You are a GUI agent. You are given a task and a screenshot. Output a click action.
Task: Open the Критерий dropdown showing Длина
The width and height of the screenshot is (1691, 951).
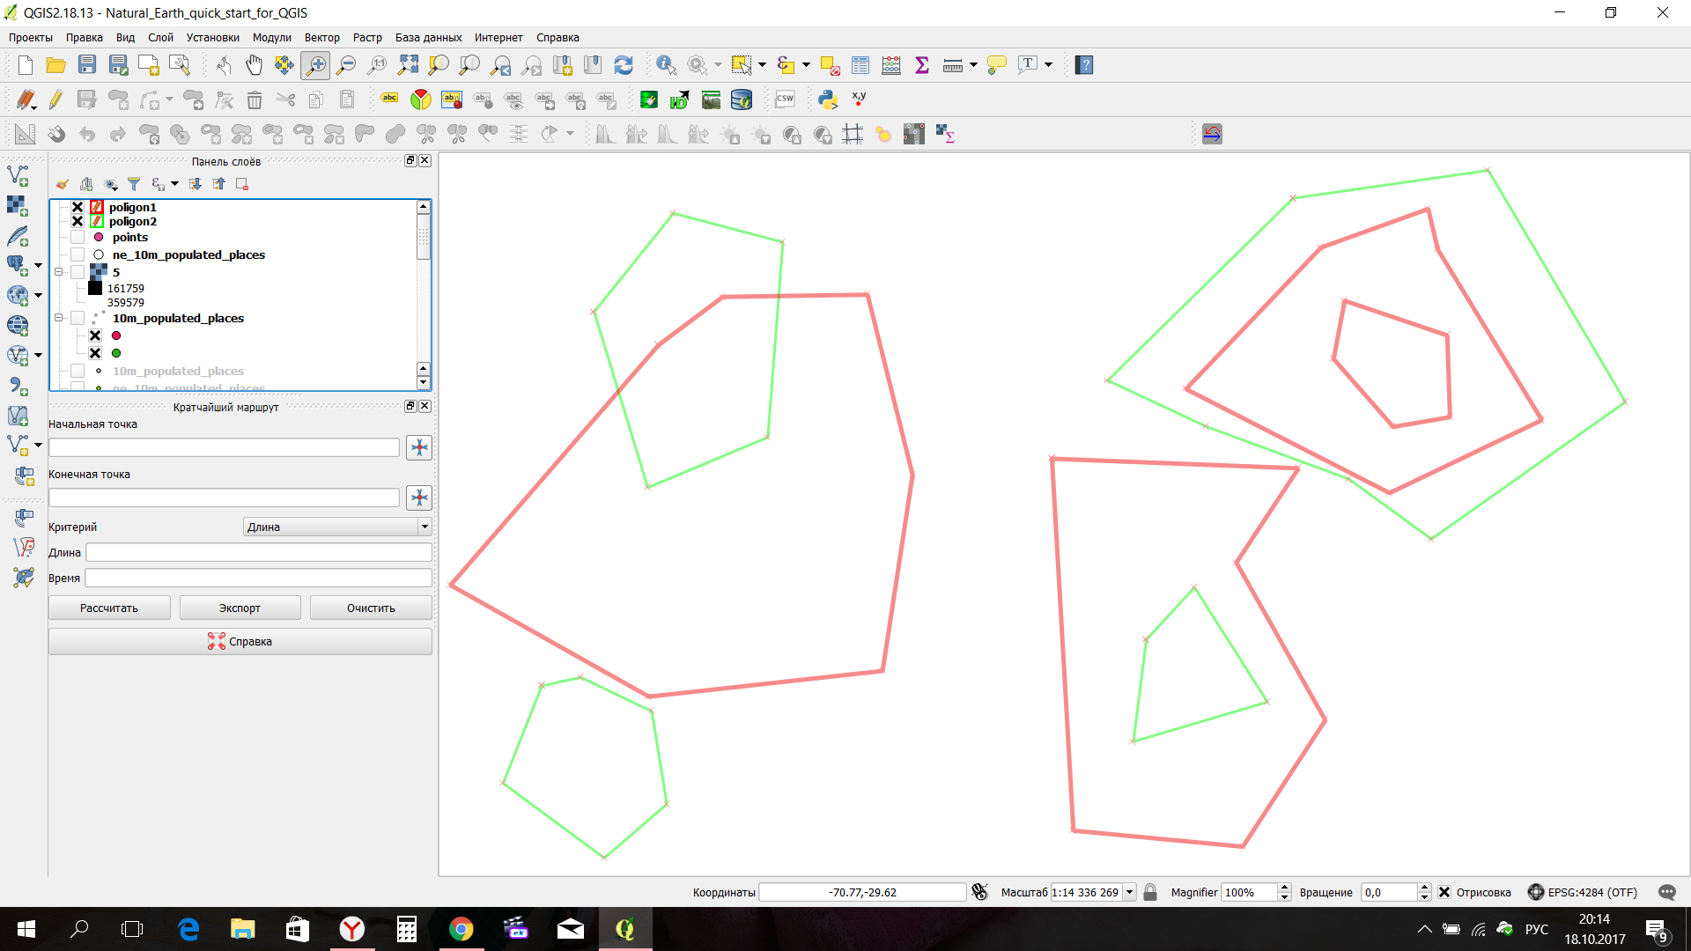click(x=337, y=527)
